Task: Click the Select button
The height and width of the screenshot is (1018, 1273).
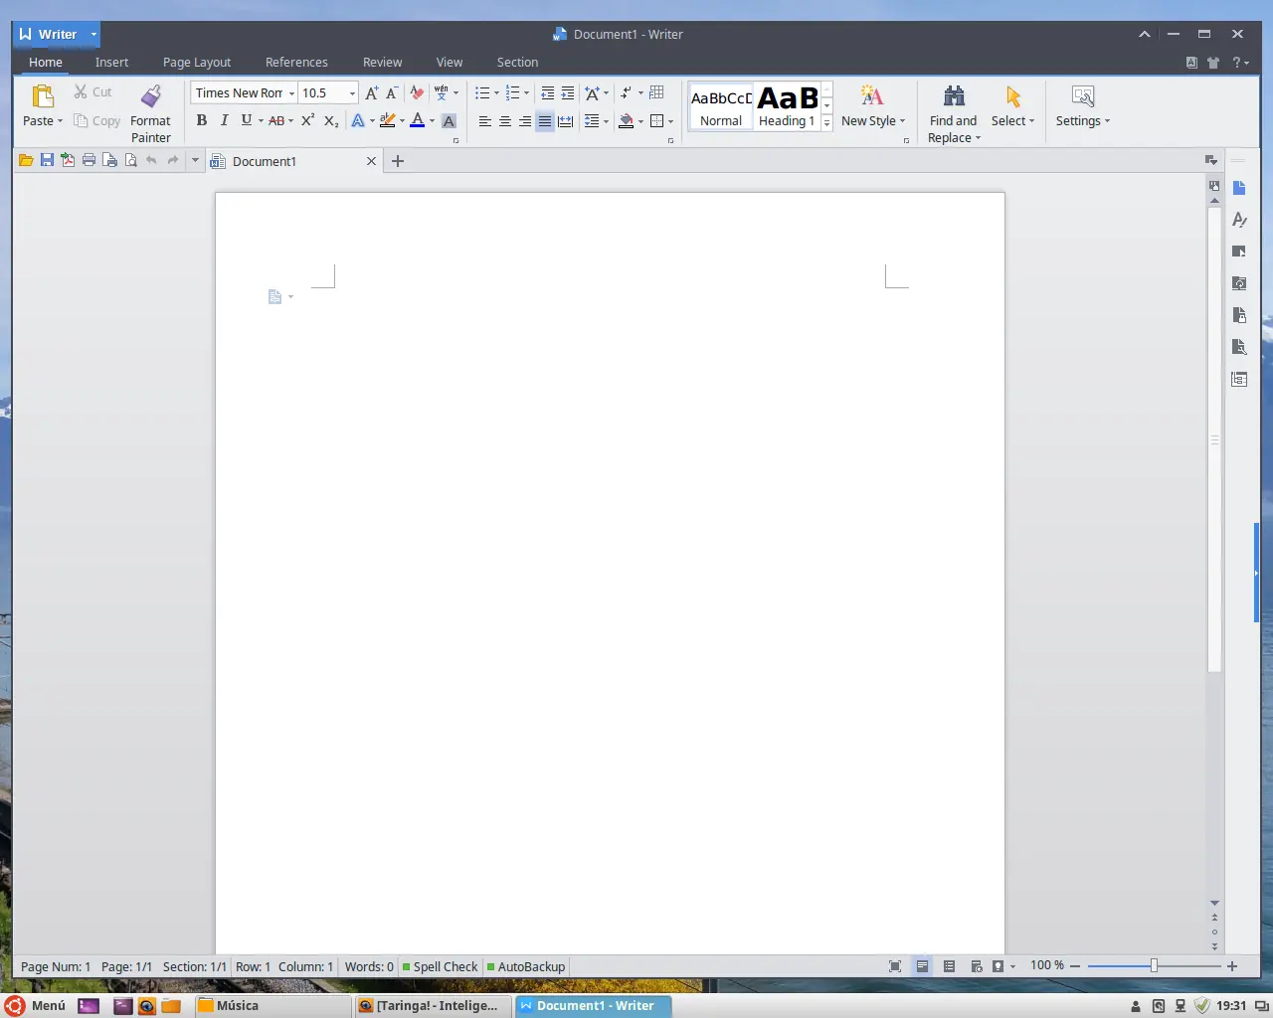Action: tap(1012, 107)
